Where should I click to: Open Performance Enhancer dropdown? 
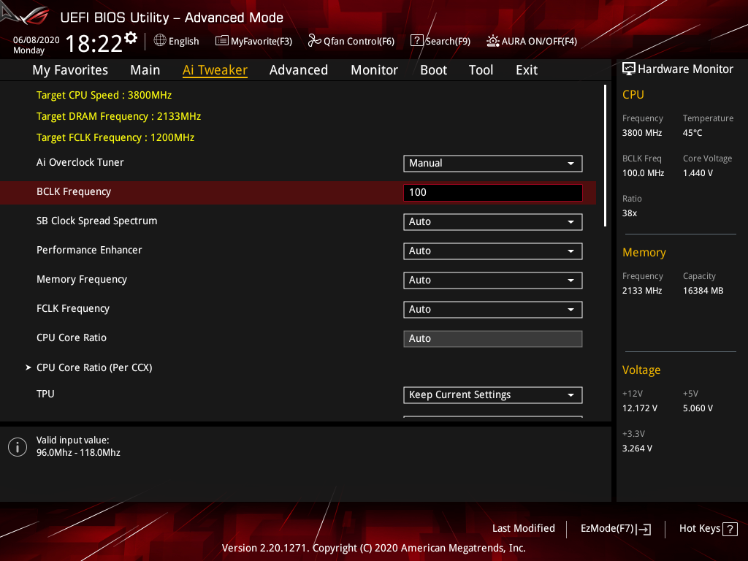click(x=493, y=251)
